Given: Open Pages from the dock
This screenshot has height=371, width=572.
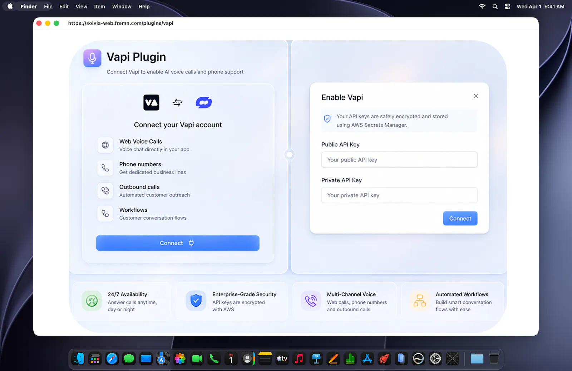Looking at the screenshot, I should pos(333,359).
